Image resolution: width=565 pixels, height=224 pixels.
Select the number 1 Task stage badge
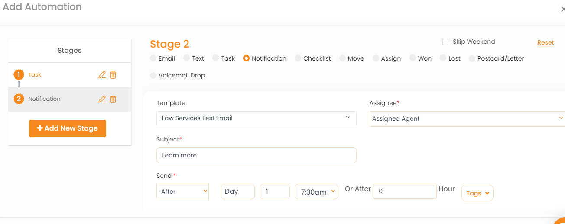pos(19,75)
